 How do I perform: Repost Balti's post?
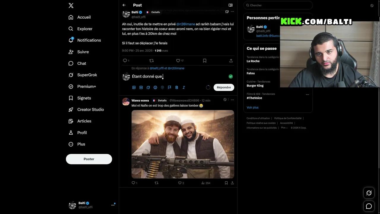151,61
